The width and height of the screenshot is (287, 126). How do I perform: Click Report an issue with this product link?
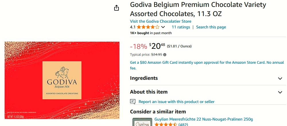176,102
